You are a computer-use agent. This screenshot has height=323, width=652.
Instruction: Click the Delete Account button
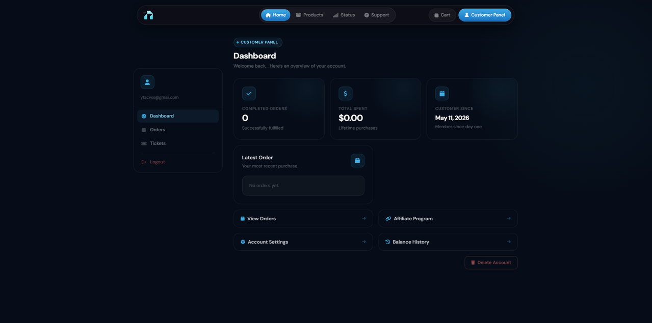tap(491, 262)
